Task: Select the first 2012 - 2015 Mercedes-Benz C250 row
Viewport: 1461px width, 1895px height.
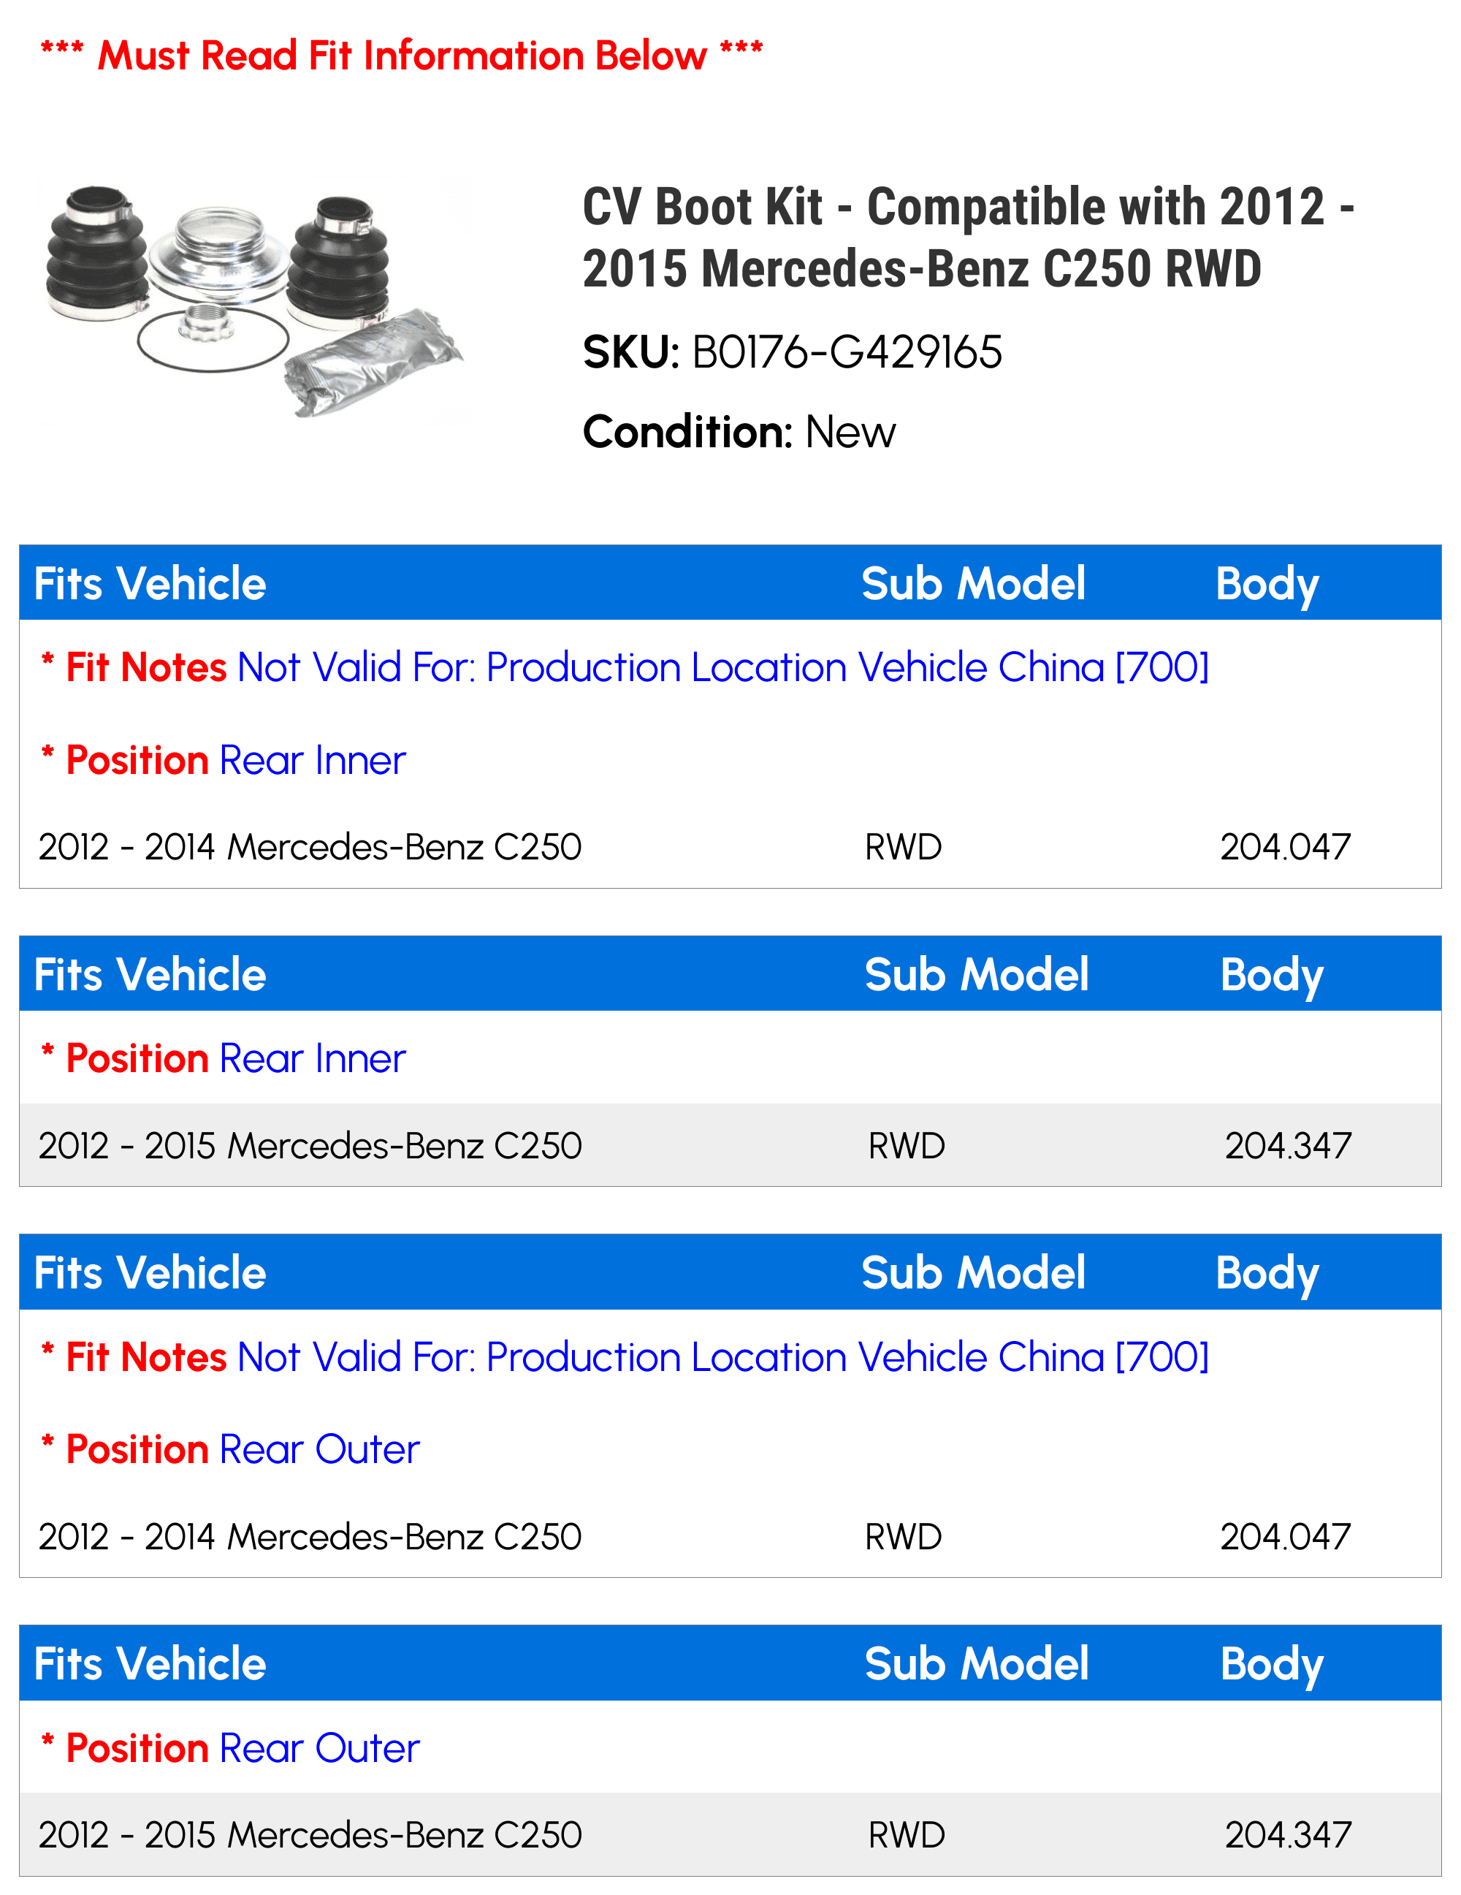Action: coord(730,1145)
